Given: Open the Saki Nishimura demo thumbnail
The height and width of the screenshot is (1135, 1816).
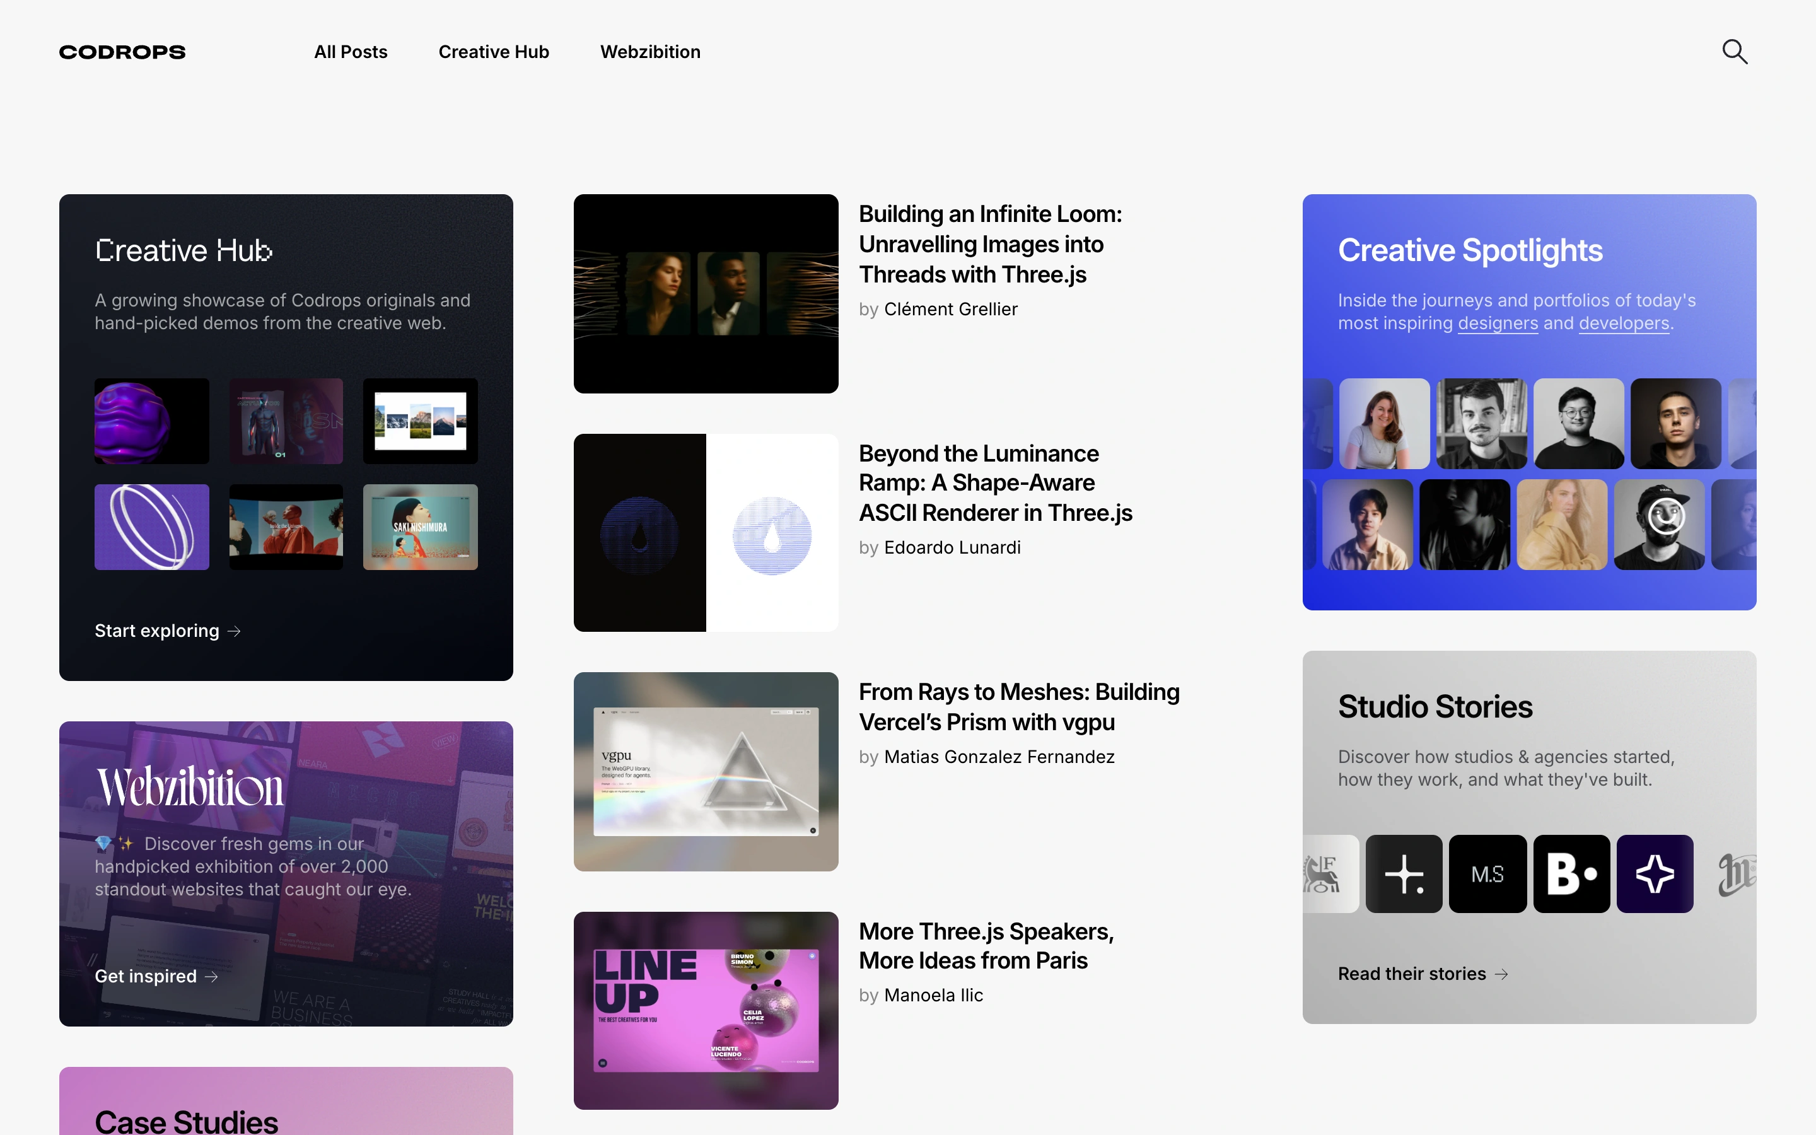Looking at the screenshot, I should click(420, 527).
